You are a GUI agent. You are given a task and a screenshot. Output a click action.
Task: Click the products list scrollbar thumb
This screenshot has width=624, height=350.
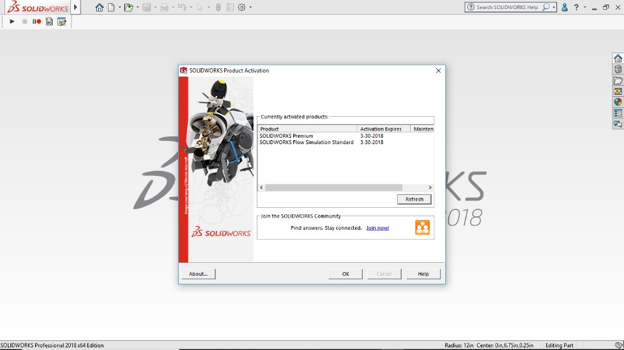coord(333,187)
